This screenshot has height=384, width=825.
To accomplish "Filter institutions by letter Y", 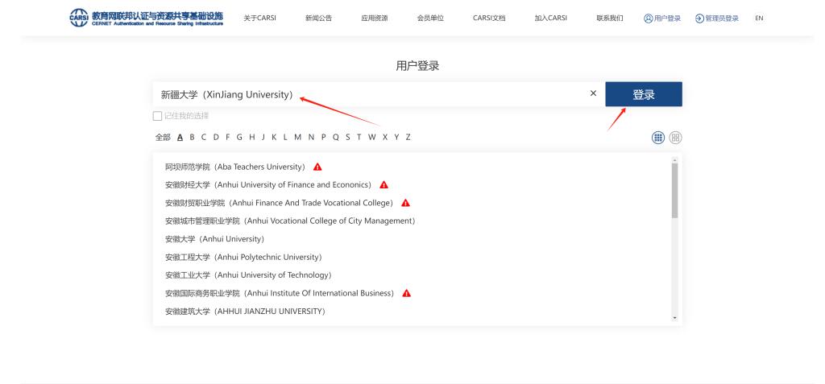I will [396, 138].
